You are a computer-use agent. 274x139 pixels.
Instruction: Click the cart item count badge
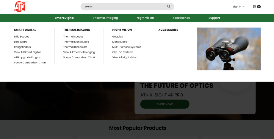point(259,7)
